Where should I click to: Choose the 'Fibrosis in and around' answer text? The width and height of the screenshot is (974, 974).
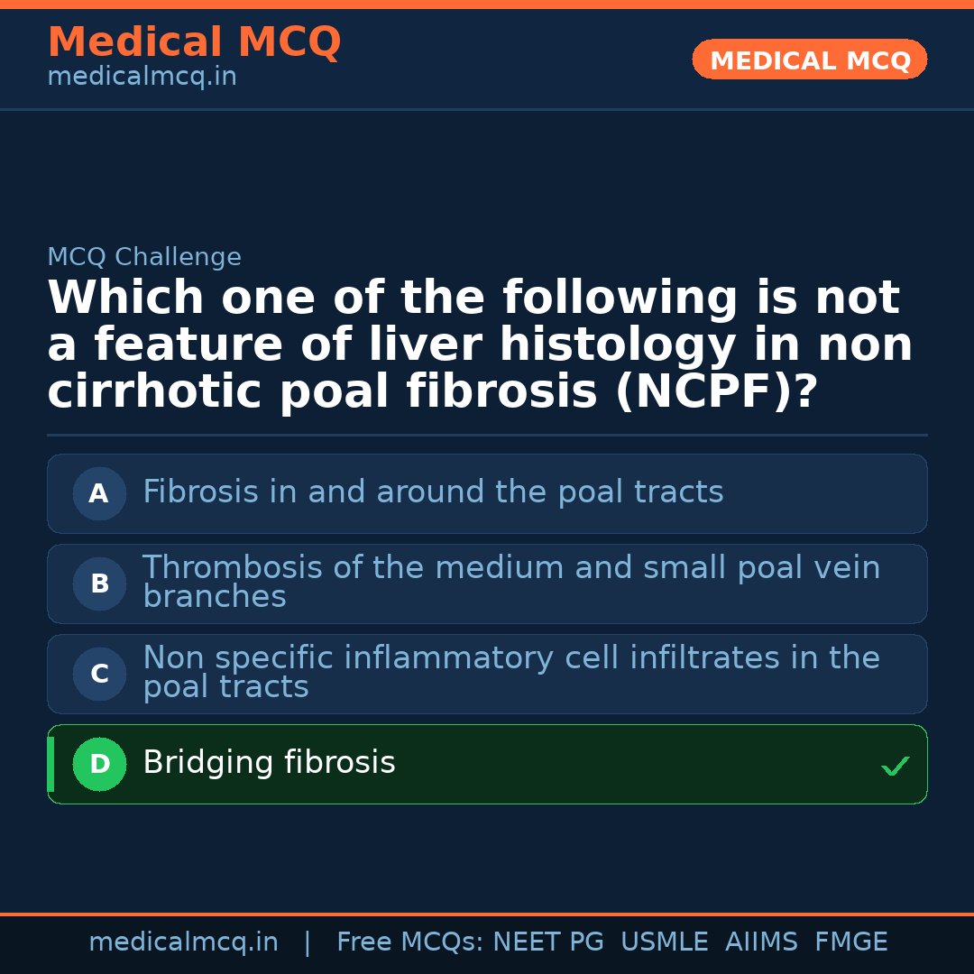[433, 492]
